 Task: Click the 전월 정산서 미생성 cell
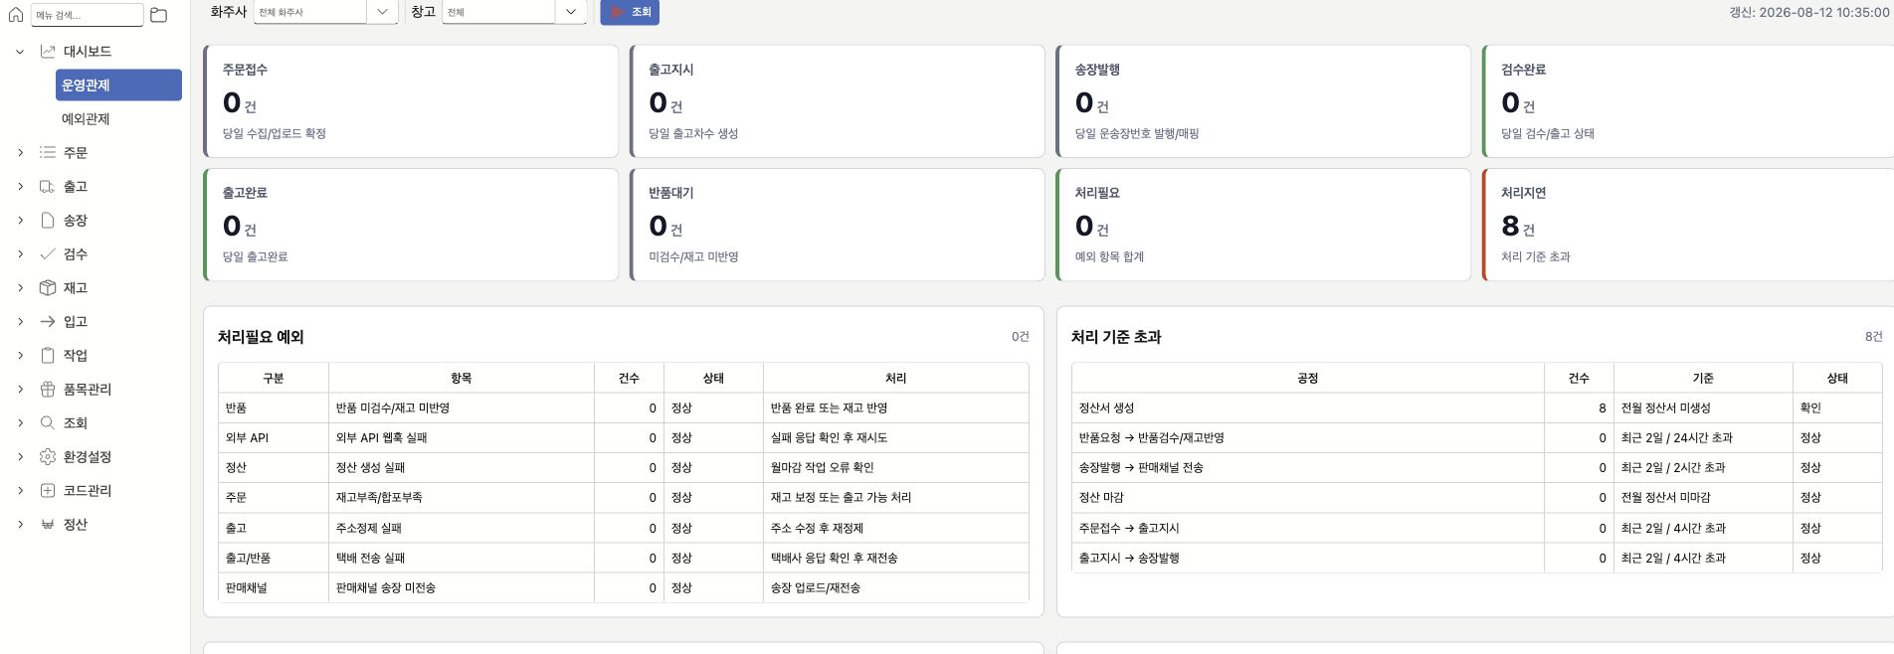pos(1703,408)
